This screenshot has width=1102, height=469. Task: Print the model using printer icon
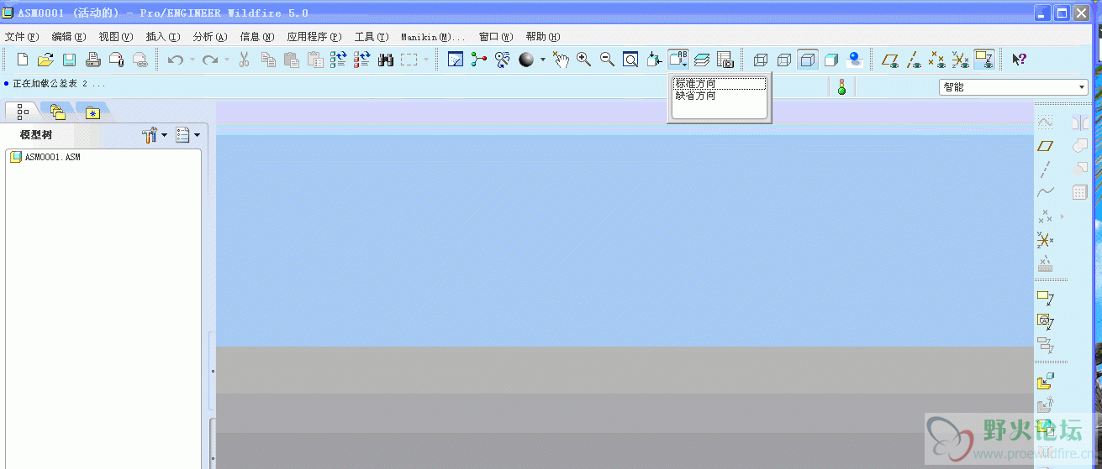pos(93,60)
